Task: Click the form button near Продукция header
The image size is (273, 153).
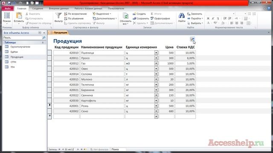Action: [x=192, y=39]
